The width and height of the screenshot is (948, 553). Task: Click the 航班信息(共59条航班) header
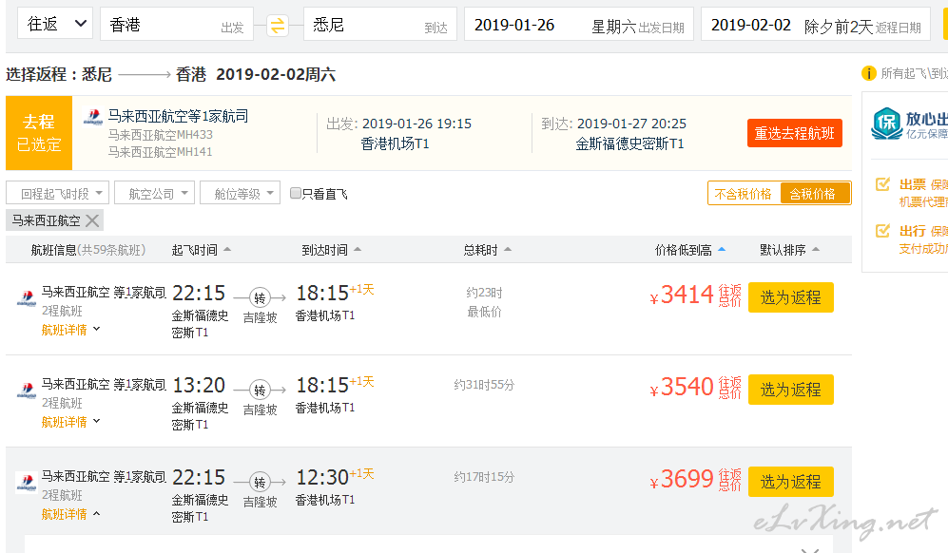[x=88, y=250]
